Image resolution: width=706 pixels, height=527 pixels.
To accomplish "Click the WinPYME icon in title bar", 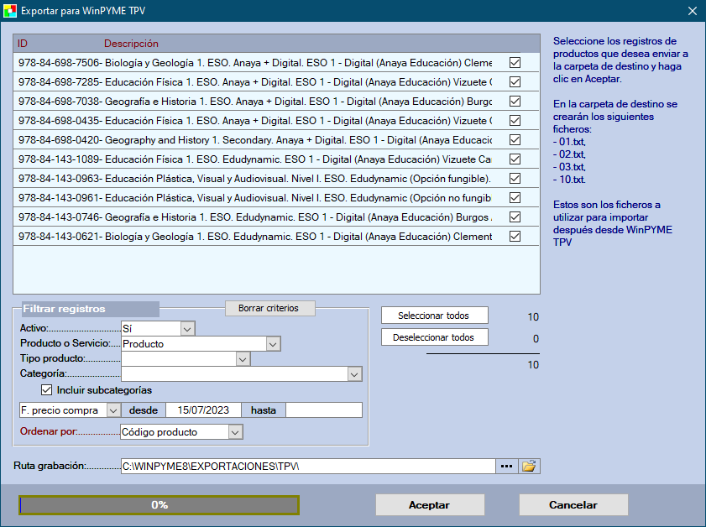I will point(10,11).
